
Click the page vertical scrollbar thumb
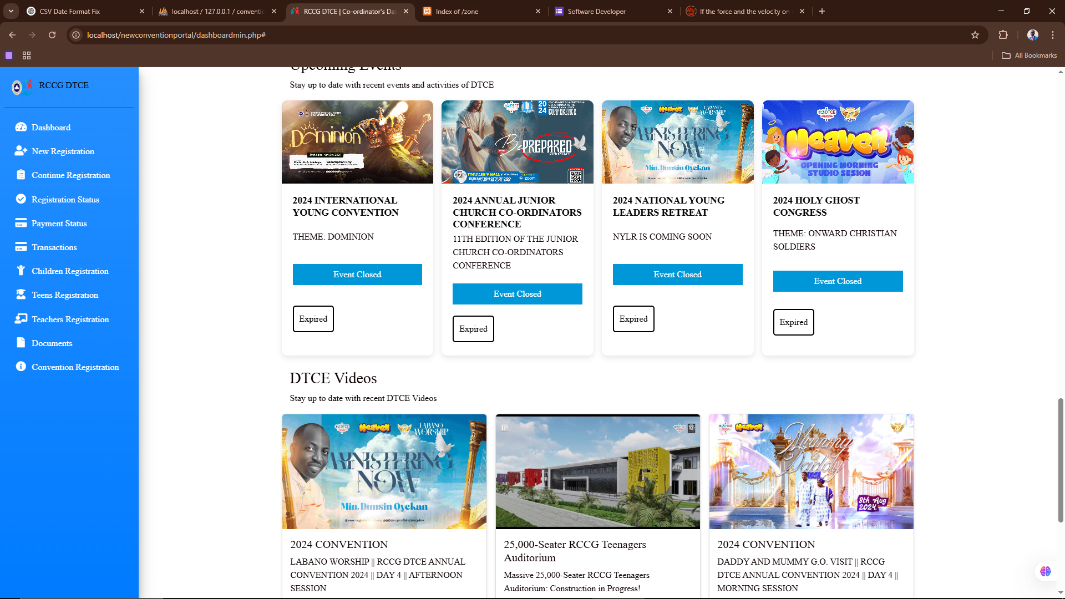1061,460
